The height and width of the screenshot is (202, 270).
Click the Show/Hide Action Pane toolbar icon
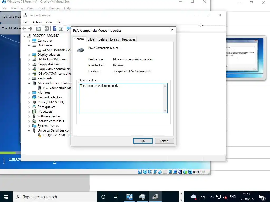61,28
